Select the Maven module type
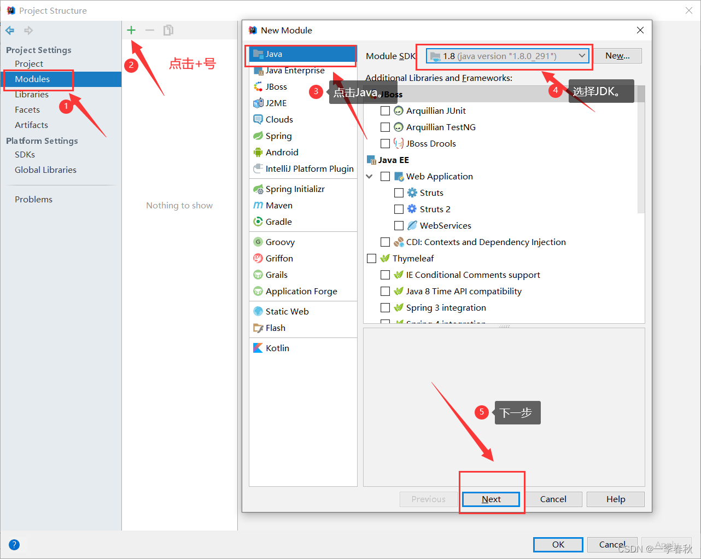This screenshot has height=559, width=701. [279, 205]
